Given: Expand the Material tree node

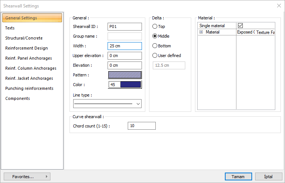Looking at the screenshot, I should click(x=201, y=32).
